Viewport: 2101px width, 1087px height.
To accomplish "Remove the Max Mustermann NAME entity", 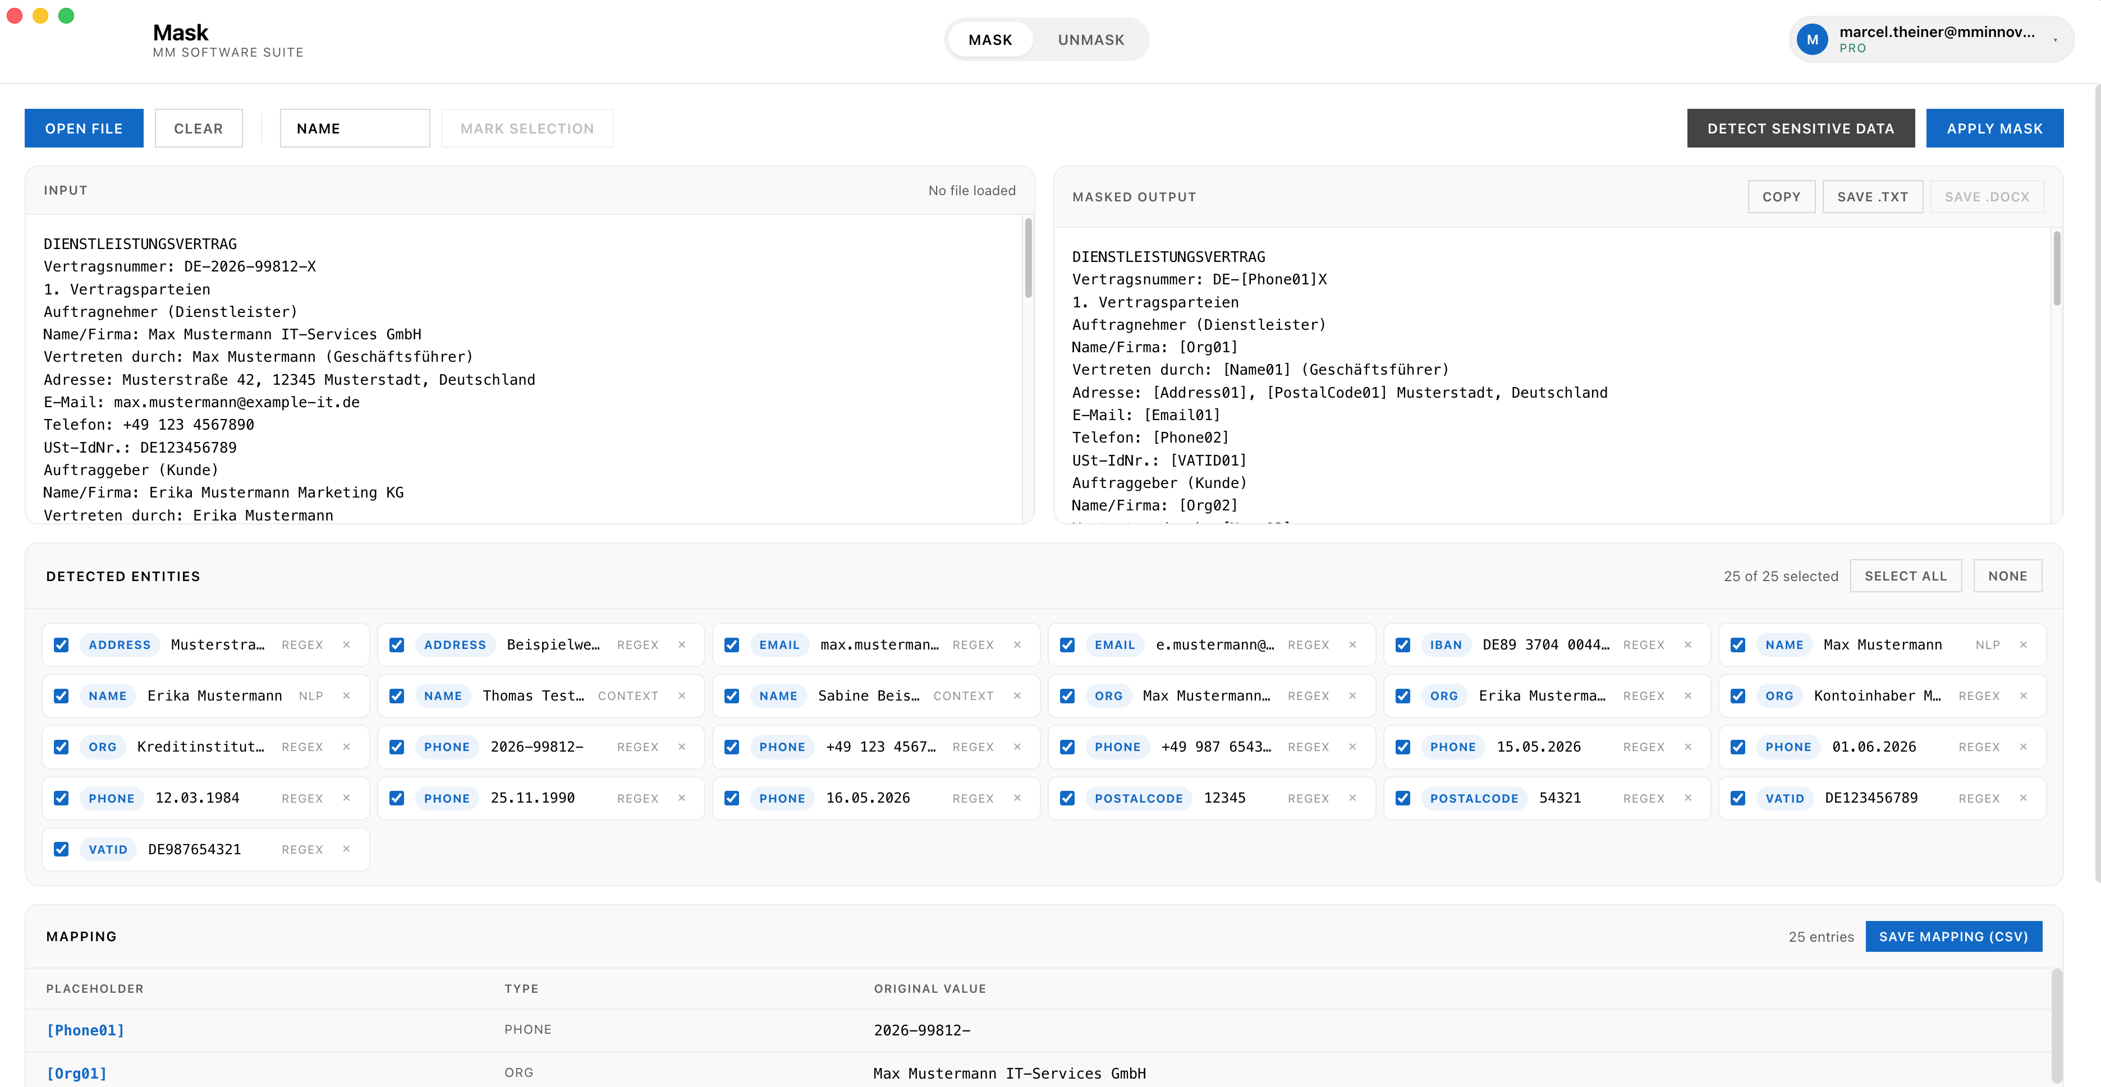I will pos(2022,644).
